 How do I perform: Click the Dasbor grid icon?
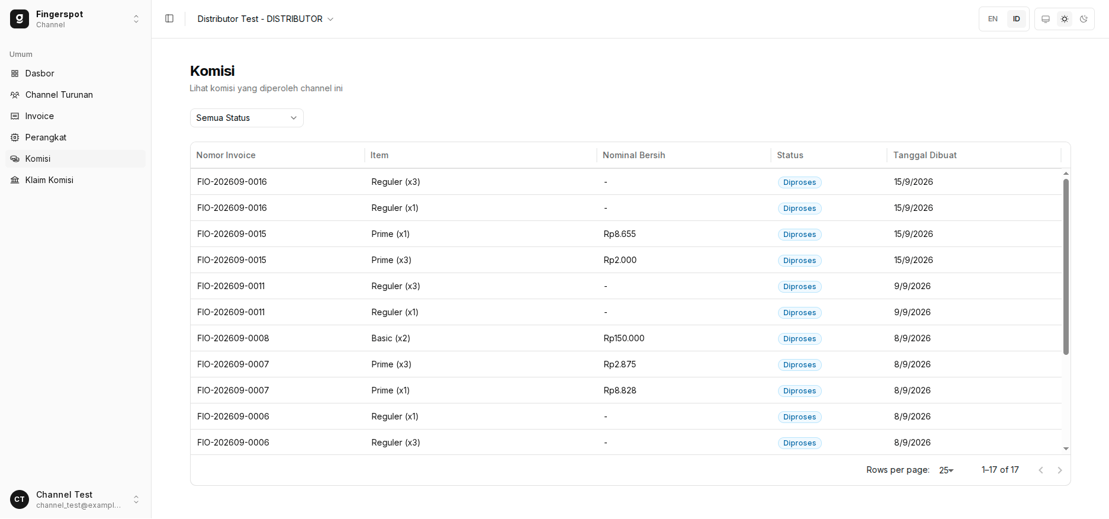pos(15,73)
